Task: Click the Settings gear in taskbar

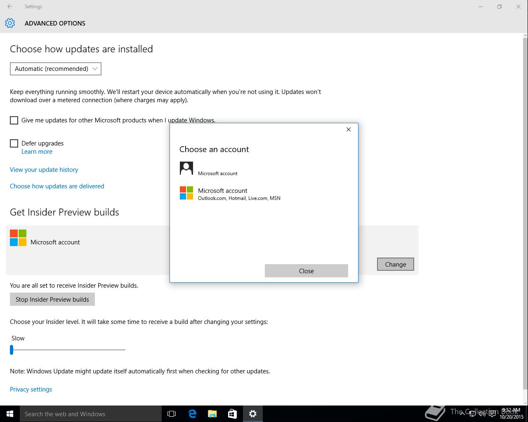Action: 253,414
